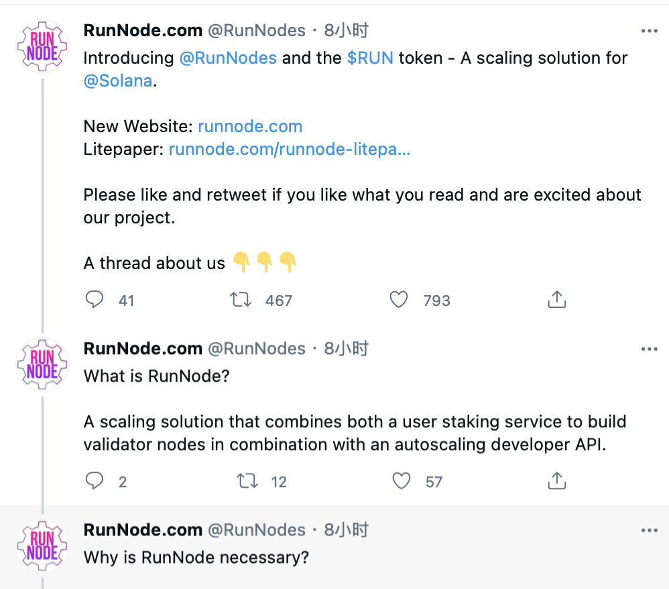This screenshot has height=589, width=669.
Task: Like the tweet with 793 likes
Action: pos(399,300)
